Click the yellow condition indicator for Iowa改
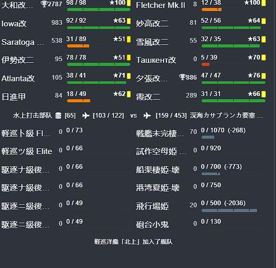Viewport: 276px width, 268px height. [x=129, y=21]
